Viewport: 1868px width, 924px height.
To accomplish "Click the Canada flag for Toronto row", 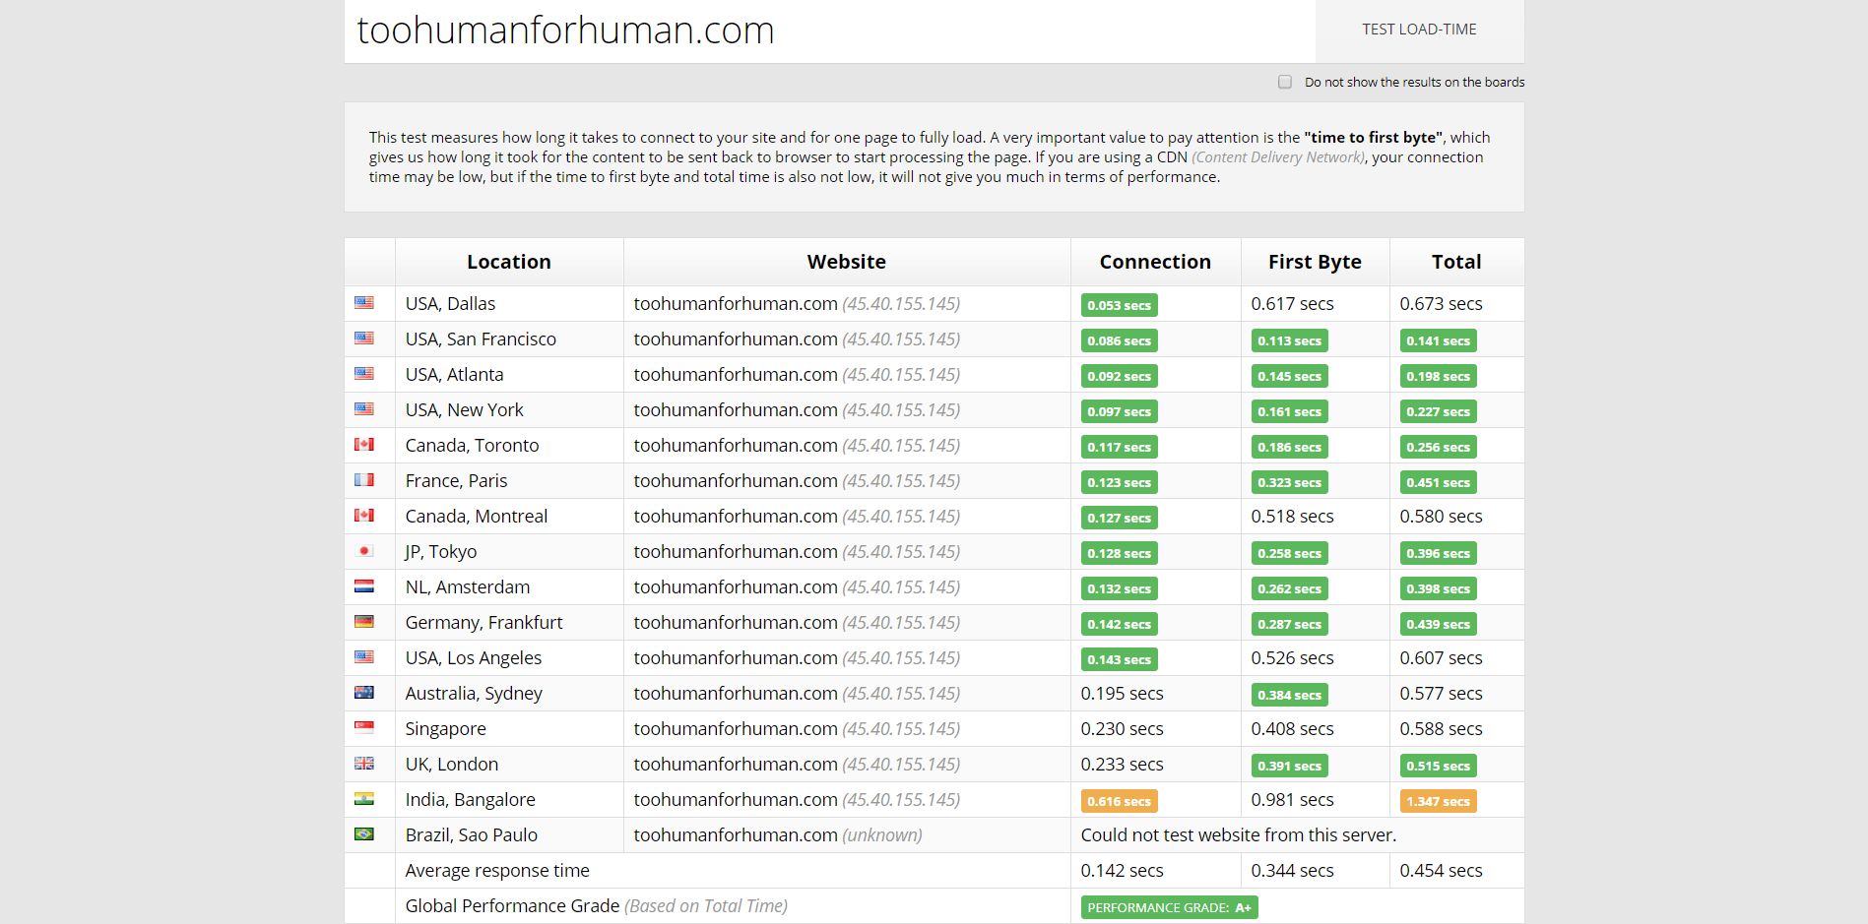I will click(364, 445).
